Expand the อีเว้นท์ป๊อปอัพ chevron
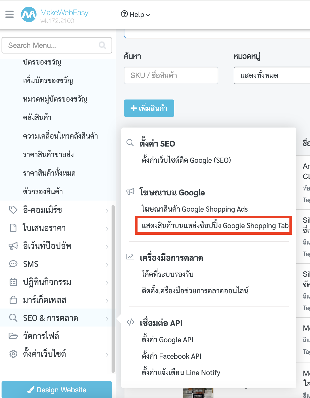 [x=107, y=247]
